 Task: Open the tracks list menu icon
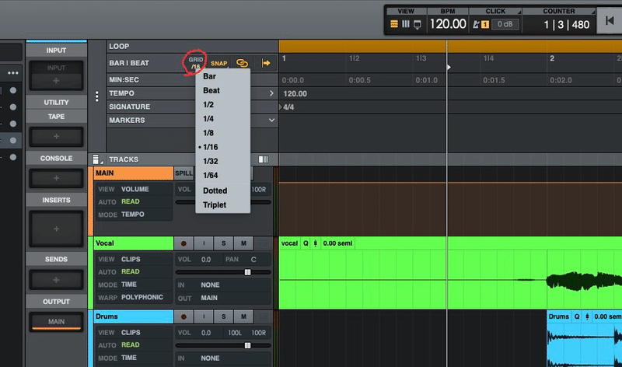coord(96,159)
